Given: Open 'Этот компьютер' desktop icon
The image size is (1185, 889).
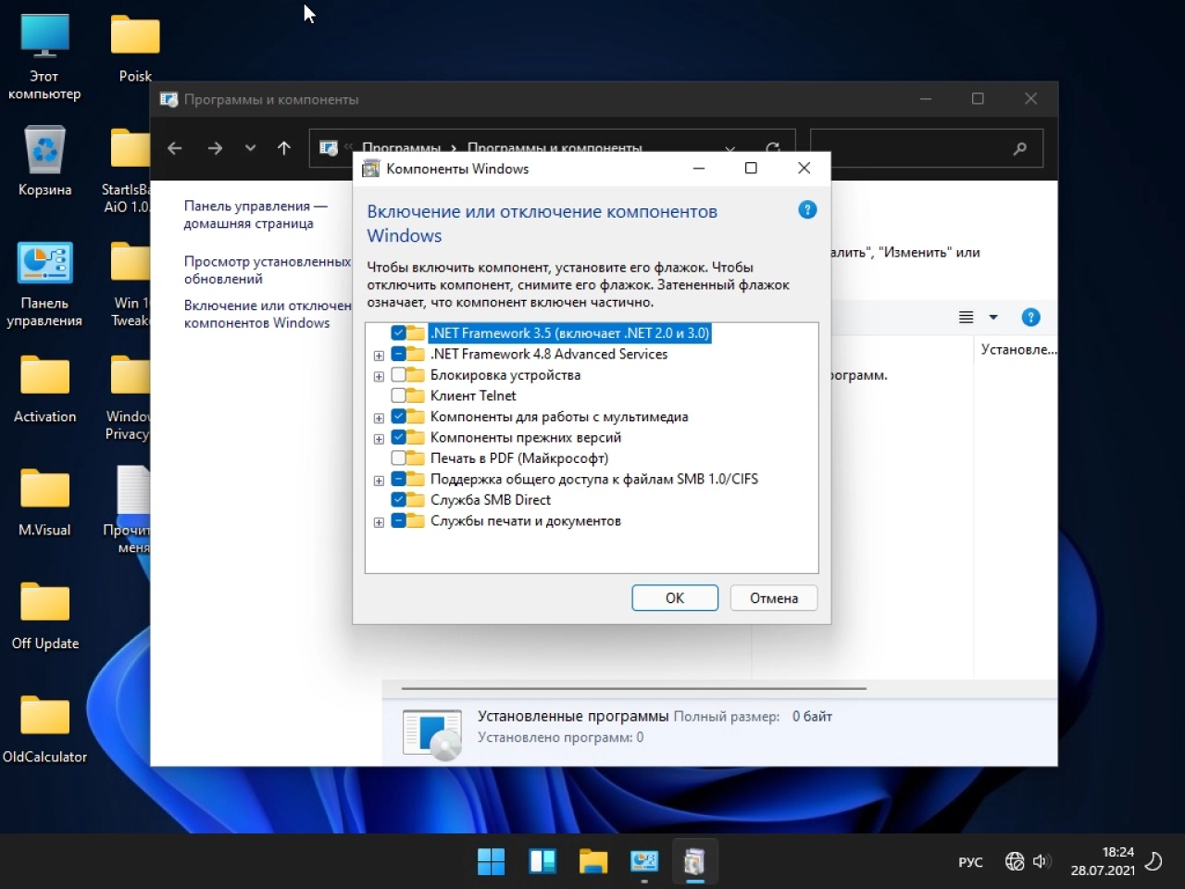Looking at the screenshot, I should (44, 57).
